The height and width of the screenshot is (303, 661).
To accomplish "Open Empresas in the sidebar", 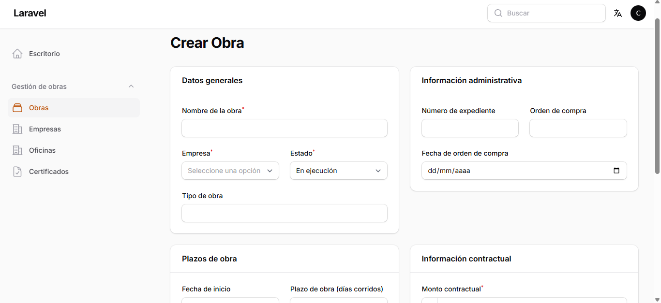I will [x=74, y=129].
